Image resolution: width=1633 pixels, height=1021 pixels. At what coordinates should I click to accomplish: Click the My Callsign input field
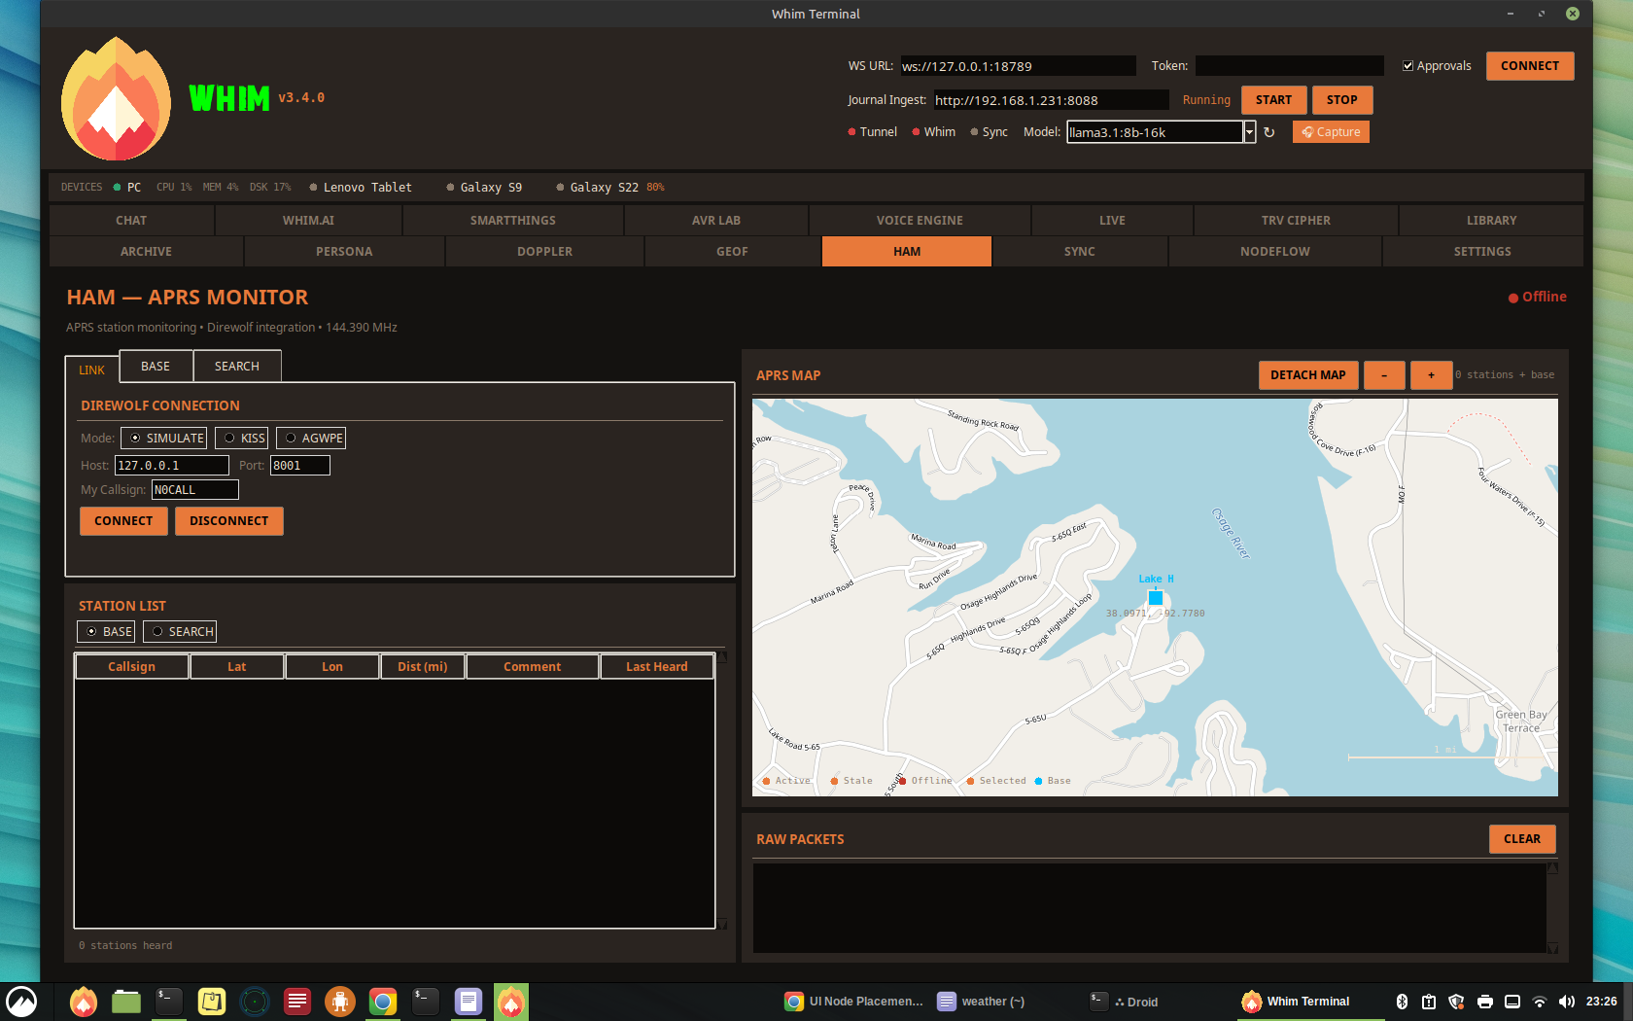pyautogui.click(x=194, y=490)
